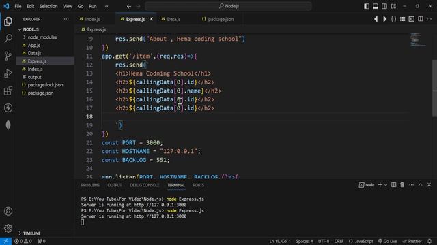Image resolution: width=437 pixels, height=245 pixels.
Task: Open the Explorer view in activity bar
Action: coord(8,21)
